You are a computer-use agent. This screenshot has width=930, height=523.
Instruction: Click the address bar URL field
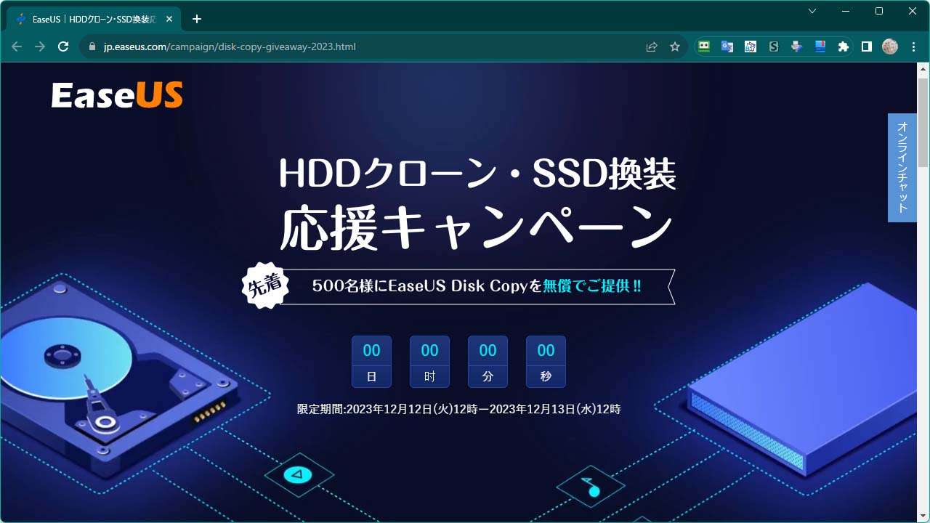[x=291, y=46]
